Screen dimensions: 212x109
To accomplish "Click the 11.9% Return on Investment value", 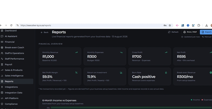I will click(92, 77).
